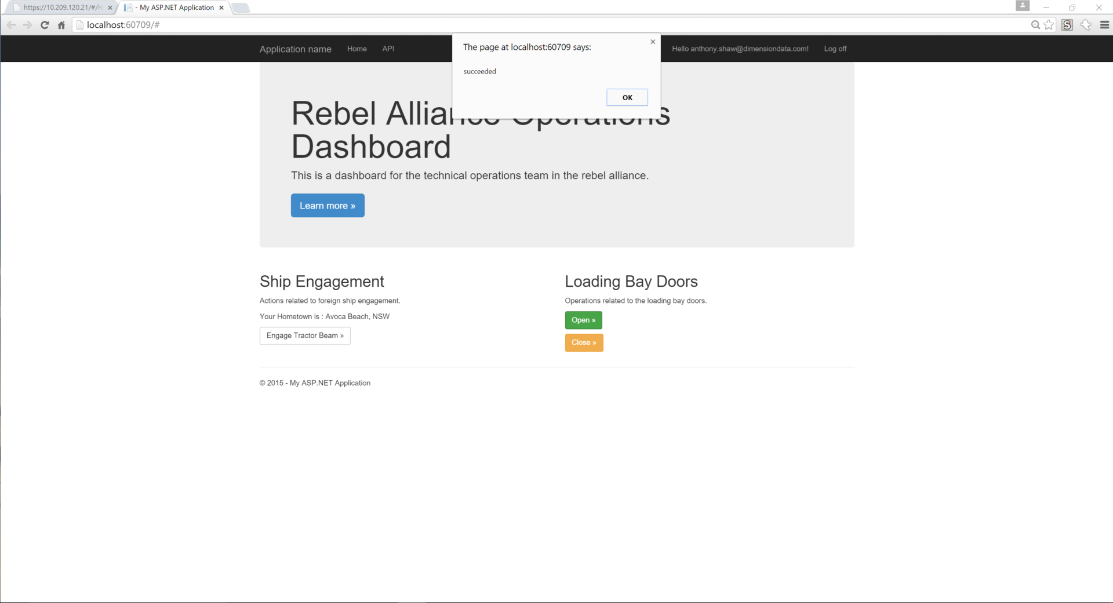
Task: Switch to the 10.209.120.21 tab
Action: point(58,8)
